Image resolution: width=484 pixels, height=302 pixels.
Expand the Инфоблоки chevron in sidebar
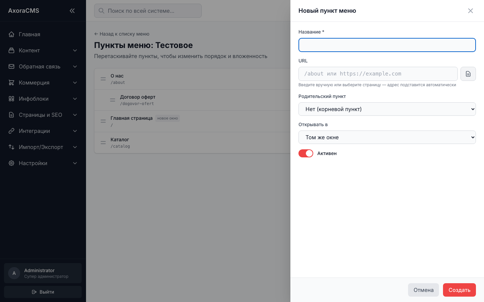(75, 99)
